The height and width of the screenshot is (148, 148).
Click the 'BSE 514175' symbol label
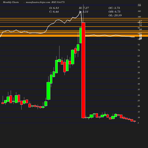pos(58,2)
